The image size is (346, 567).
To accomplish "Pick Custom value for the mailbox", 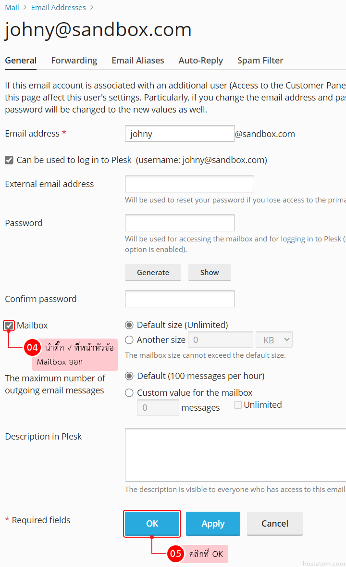I will (x=129, y=393).
